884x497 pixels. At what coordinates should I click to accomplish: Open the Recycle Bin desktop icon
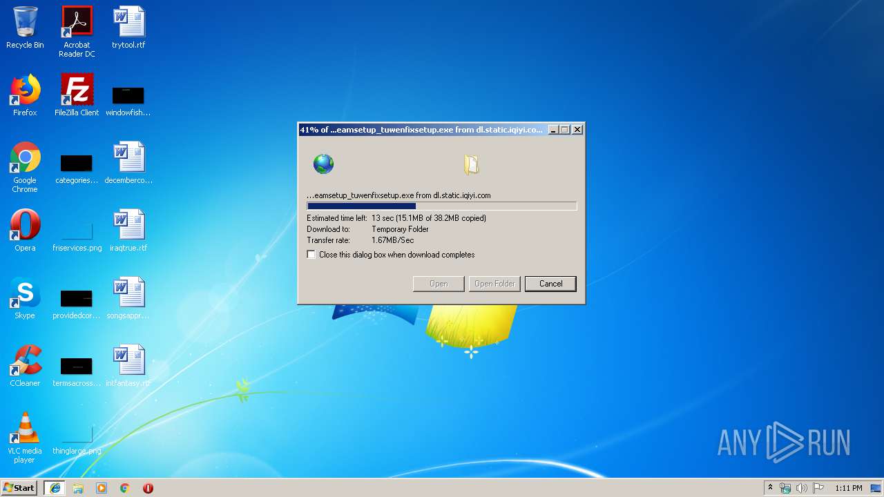25,28
